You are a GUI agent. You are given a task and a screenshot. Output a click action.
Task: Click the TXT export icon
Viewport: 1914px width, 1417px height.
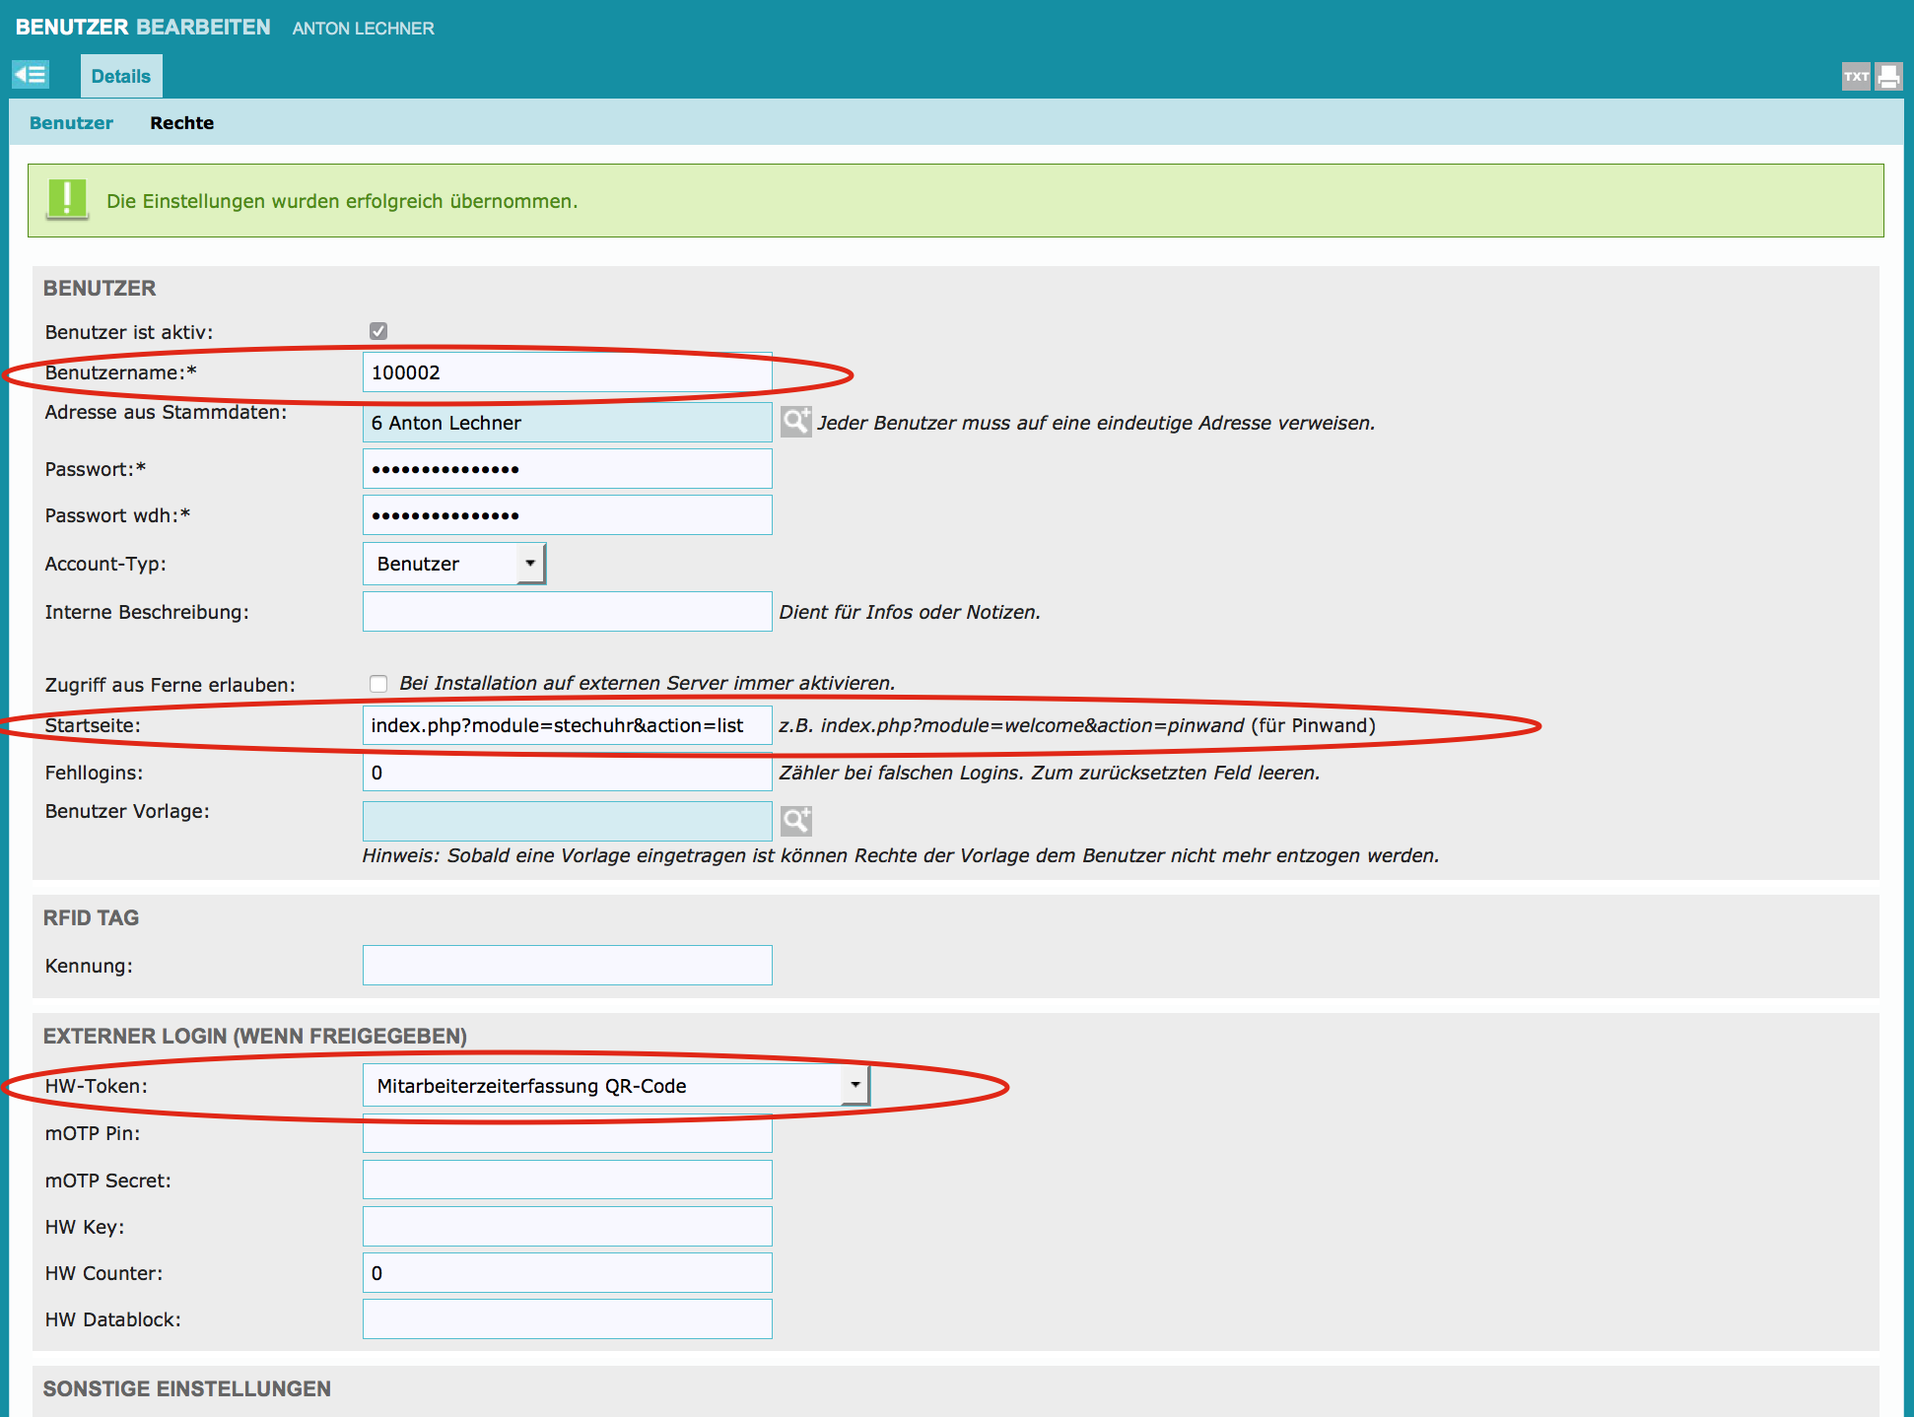coord(1856,76)
